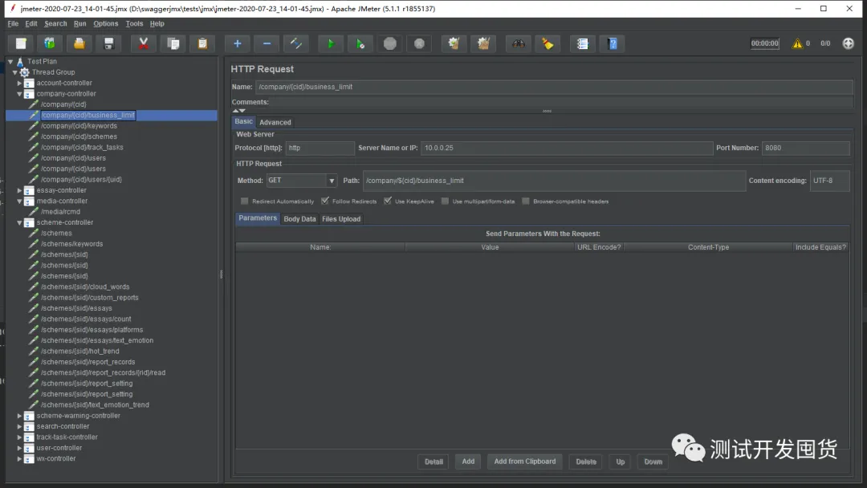The width and height of the screenshot is (867, 488).
Task: Click the Paste clipboard icon
Action: [x=202, y=43]
